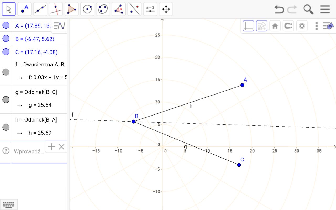Image resolution: width=336 pixels, height=210 pixels.
Task: Open algebra view style bar toggle
Action: point(60,26)
